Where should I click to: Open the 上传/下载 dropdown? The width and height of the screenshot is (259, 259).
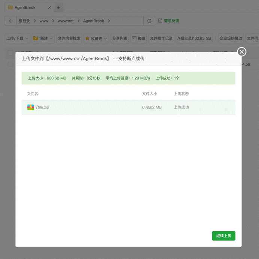pyautogui.click(x=17, y=38)
